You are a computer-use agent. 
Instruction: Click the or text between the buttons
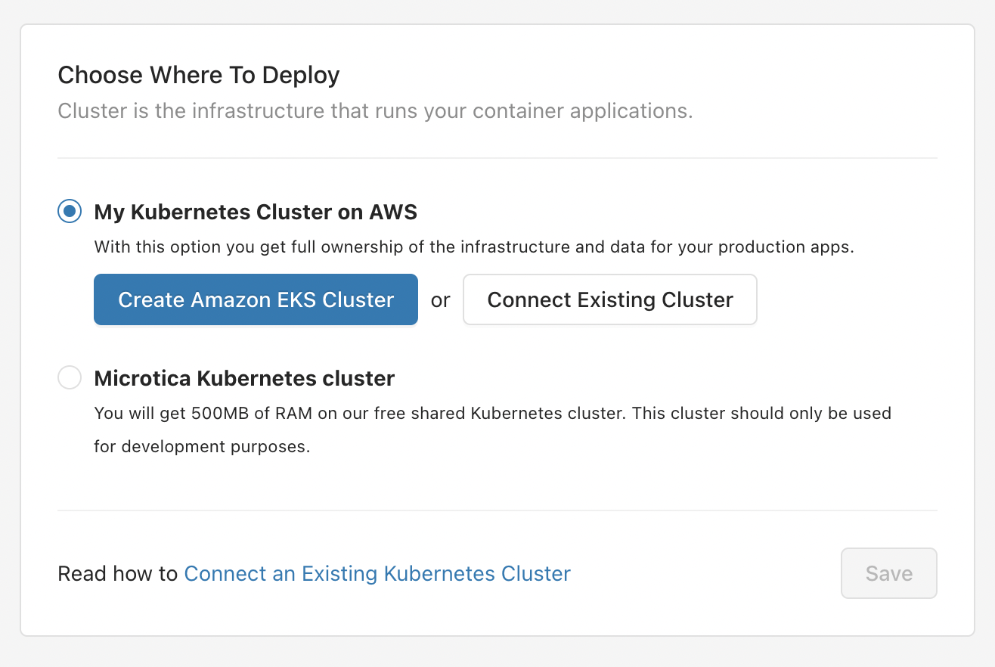(441, 299)
